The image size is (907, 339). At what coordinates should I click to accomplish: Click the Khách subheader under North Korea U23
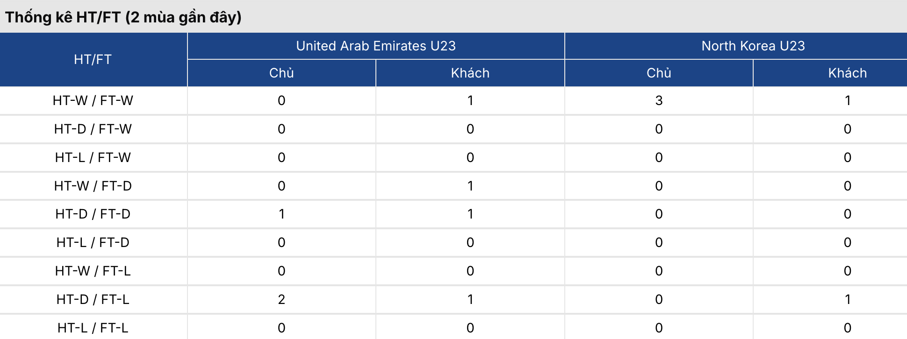point(848,73)
